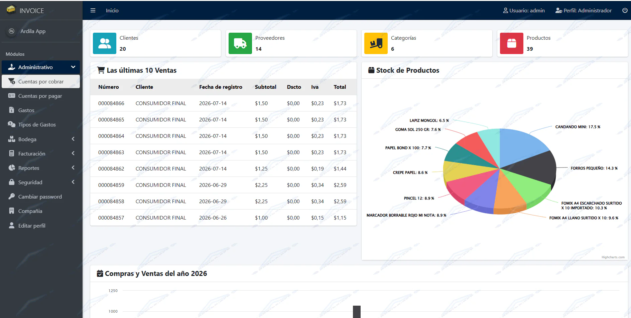Open Cambiar password
Screen dimensions: 631x318
coord(41,197)
